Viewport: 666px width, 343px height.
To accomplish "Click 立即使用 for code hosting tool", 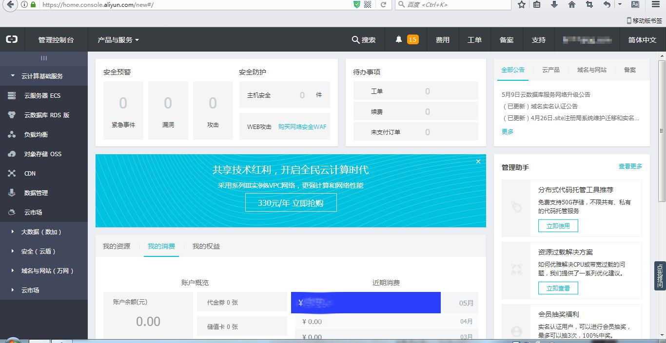I will (x=558, y=226).
